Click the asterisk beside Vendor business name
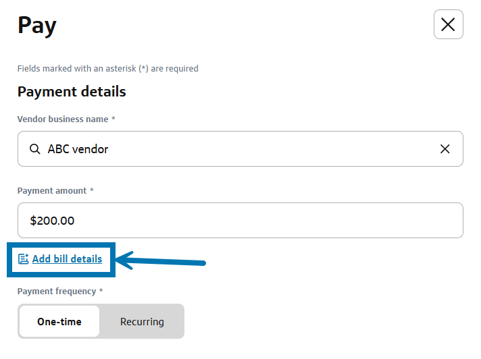 tap(113, 119)
